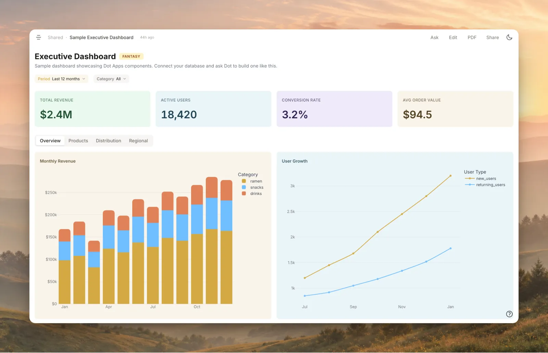Image resolution: width=548 pixels, height=353 pixels.
Task: Open the Period Last 12 months dropdown
Action: click(x=62, y=79)
